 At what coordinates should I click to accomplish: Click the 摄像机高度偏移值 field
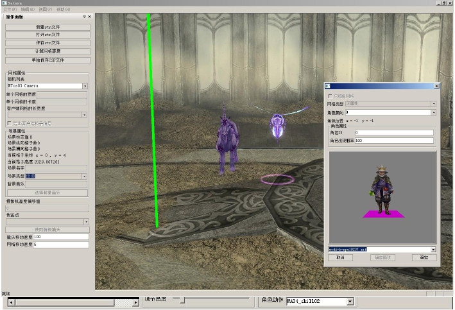point(47,208)
